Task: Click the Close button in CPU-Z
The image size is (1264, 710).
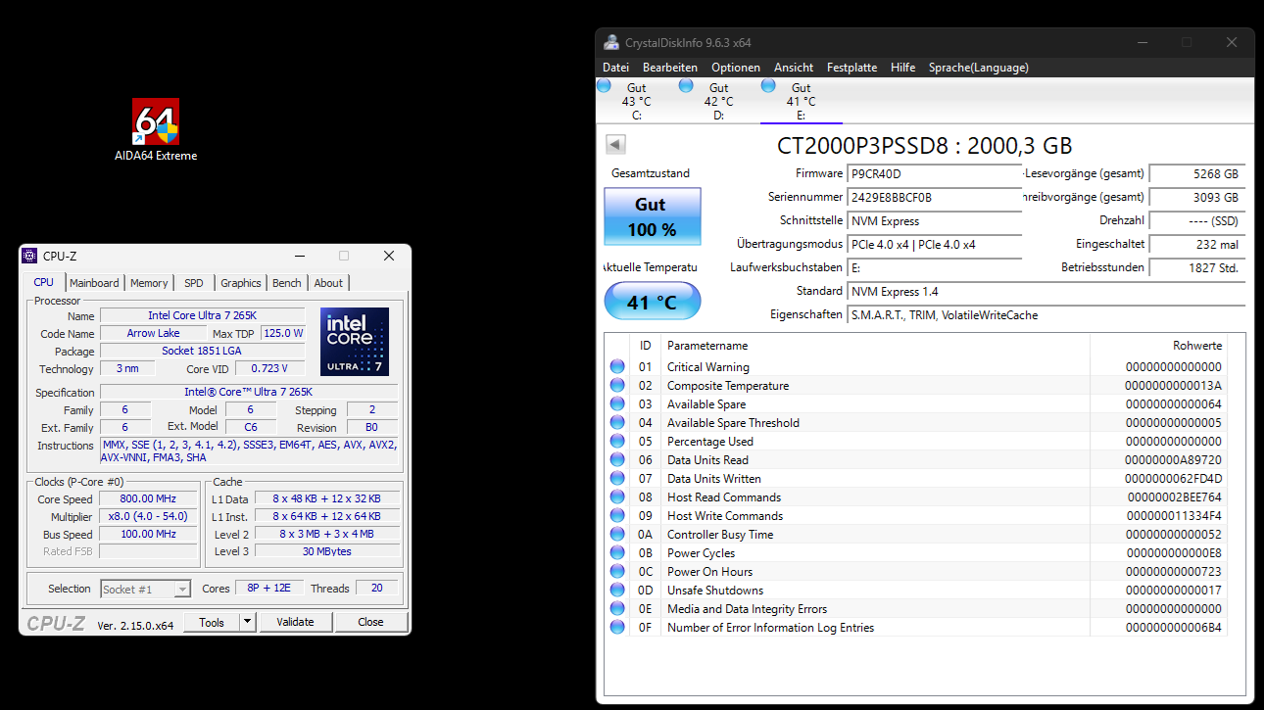Action: (370, 622)
